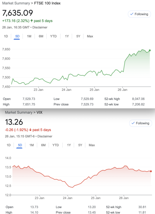Select the 1M range tab in VIX chart
155x214 pixels.
[x=31, y=145]
